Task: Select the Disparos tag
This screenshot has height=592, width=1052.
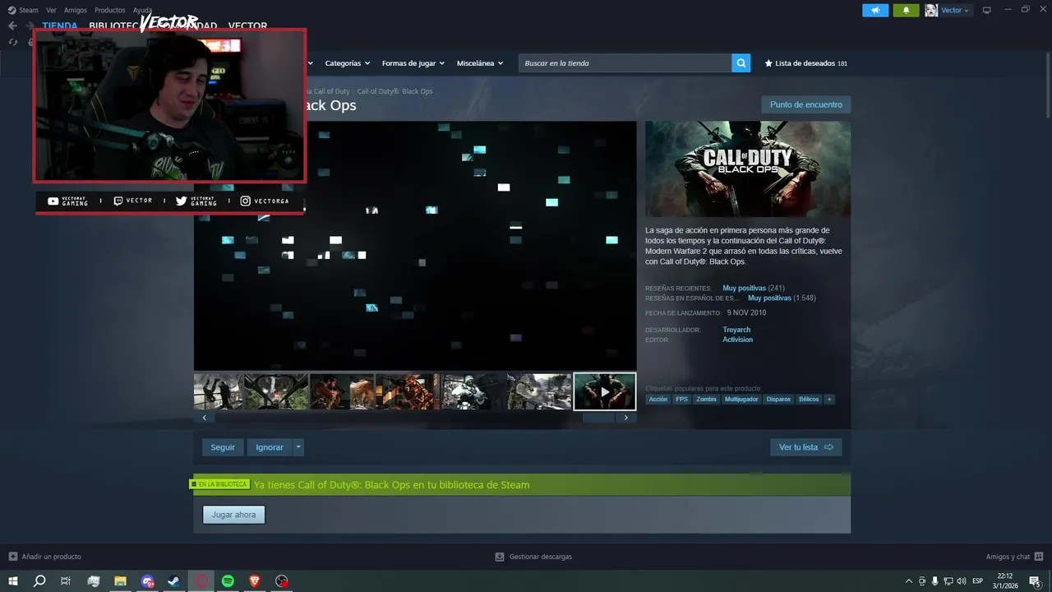Action: [x=778, y=399]
